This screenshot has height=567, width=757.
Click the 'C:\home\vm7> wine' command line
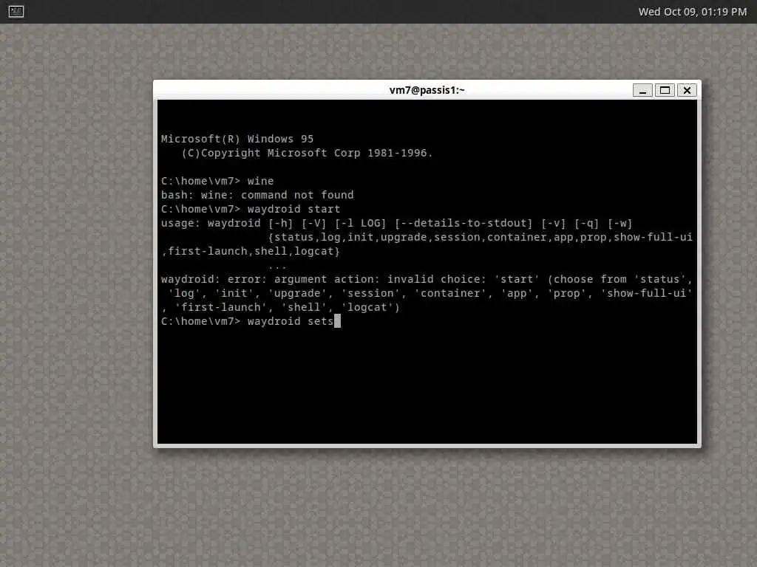point(217,181)
